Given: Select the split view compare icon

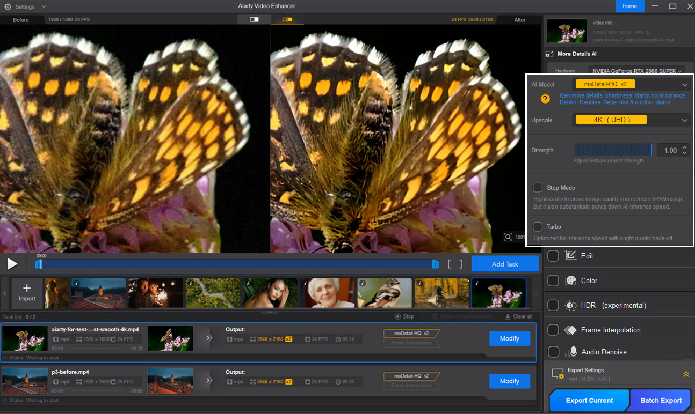Looking at the screenshot, I should point(254,20).
